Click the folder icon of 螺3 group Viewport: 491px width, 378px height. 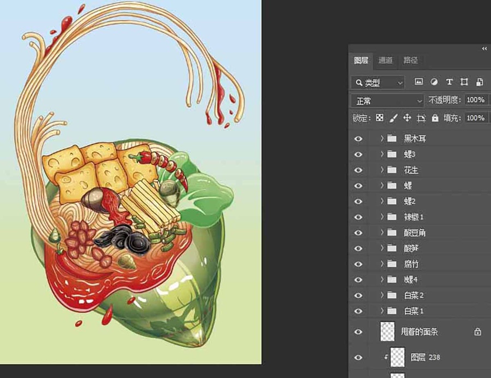392,154
